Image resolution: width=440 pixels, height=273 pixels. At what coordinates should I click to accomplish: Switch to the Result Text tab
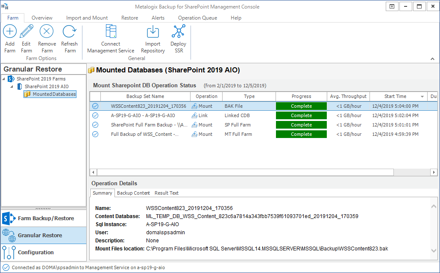pyautogui.click(x=167, y=193)
